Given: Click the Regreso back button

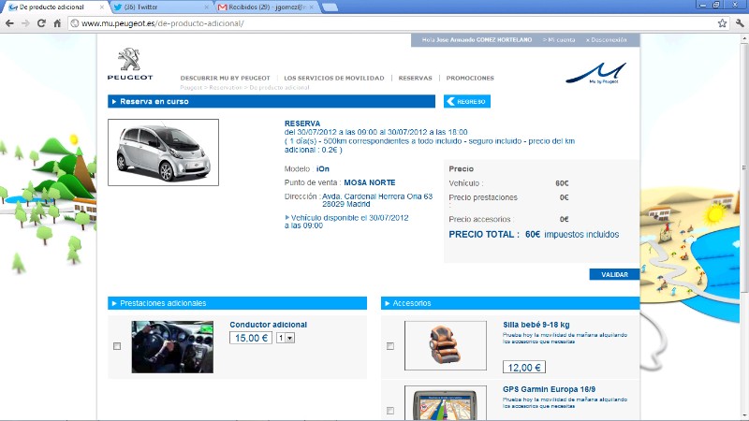Looking at the screenshot, I should coord(466,101).
